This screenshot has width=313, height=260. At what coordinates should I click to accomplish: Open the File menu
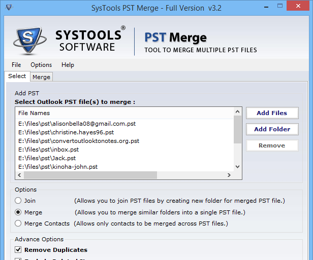(16, 65)
